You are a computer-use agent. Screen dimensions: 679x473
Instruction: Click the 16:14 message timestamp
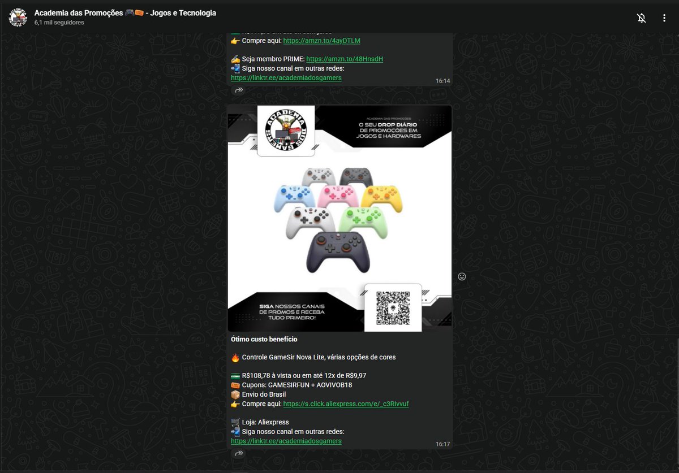coord(442,81)
